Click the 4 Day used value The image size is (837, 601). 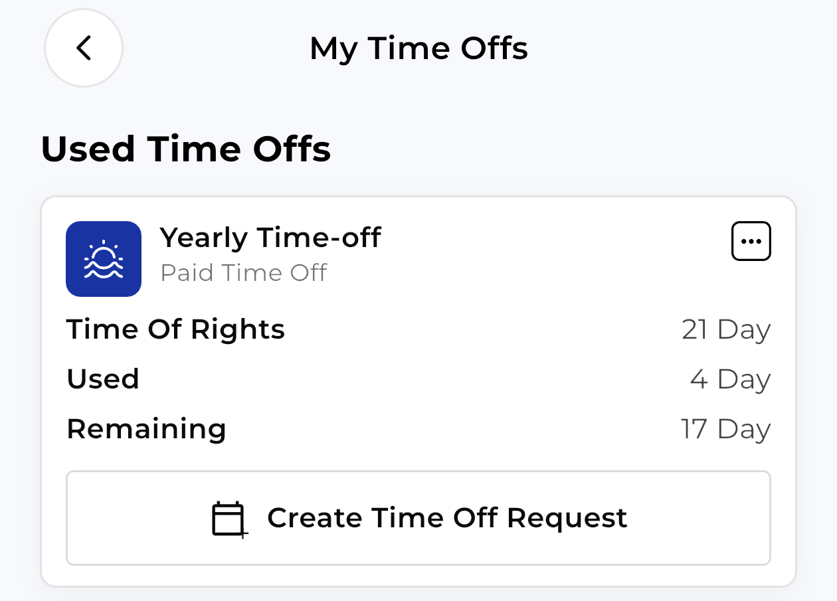[730, 380]
